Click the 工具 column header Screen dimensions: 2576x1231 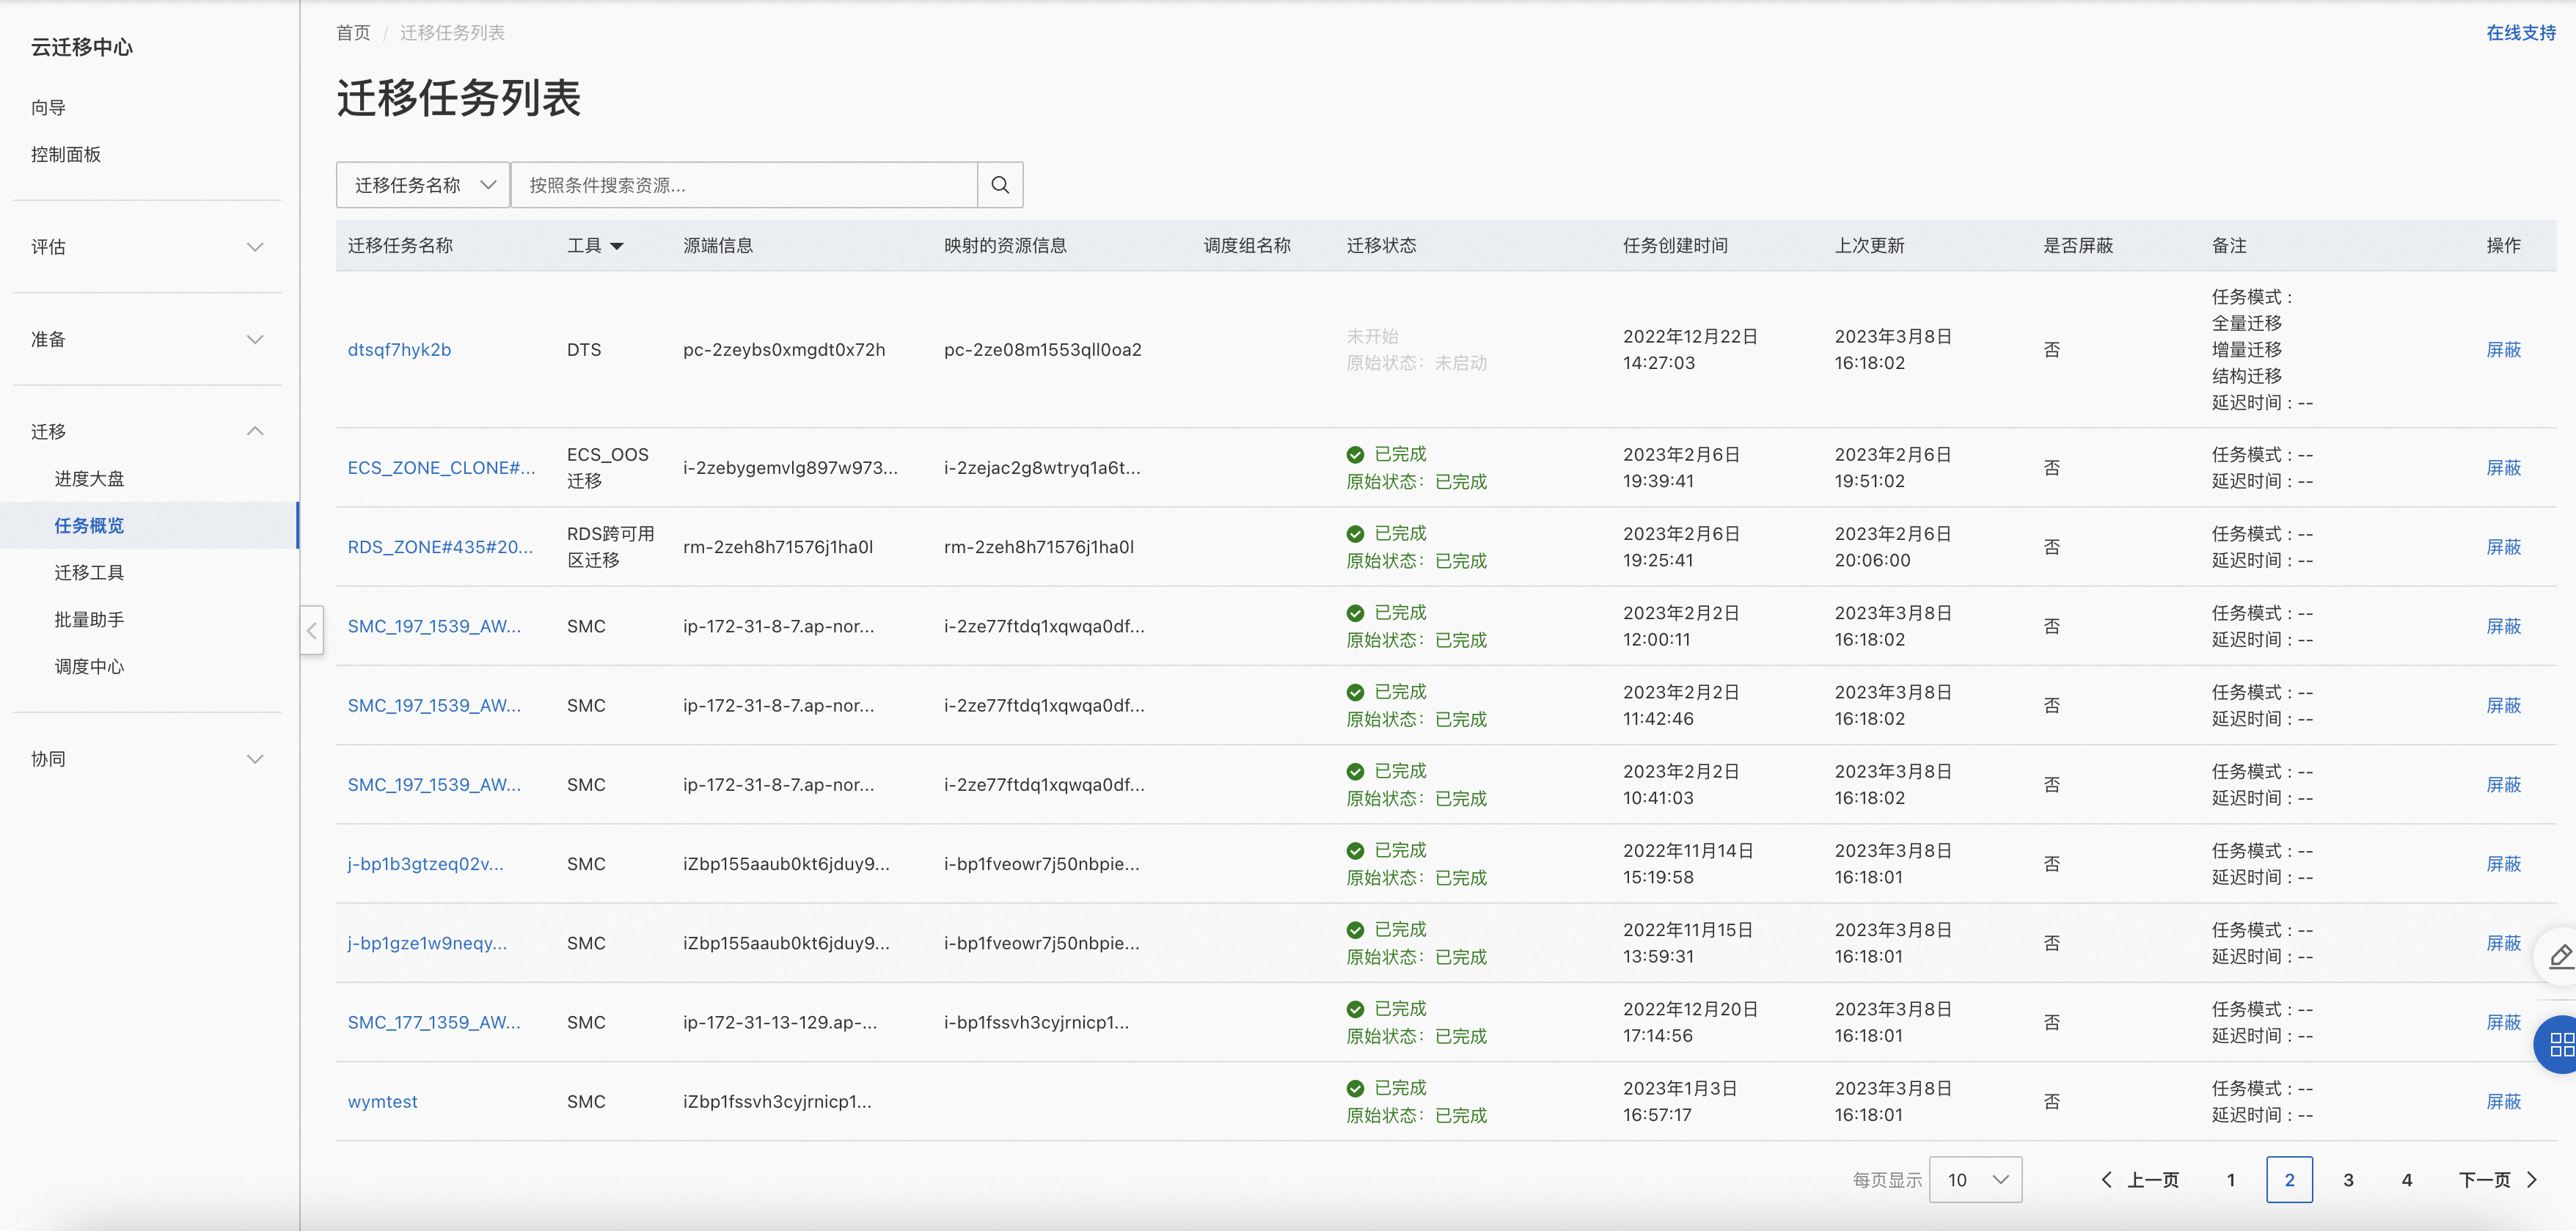(584, 246)
